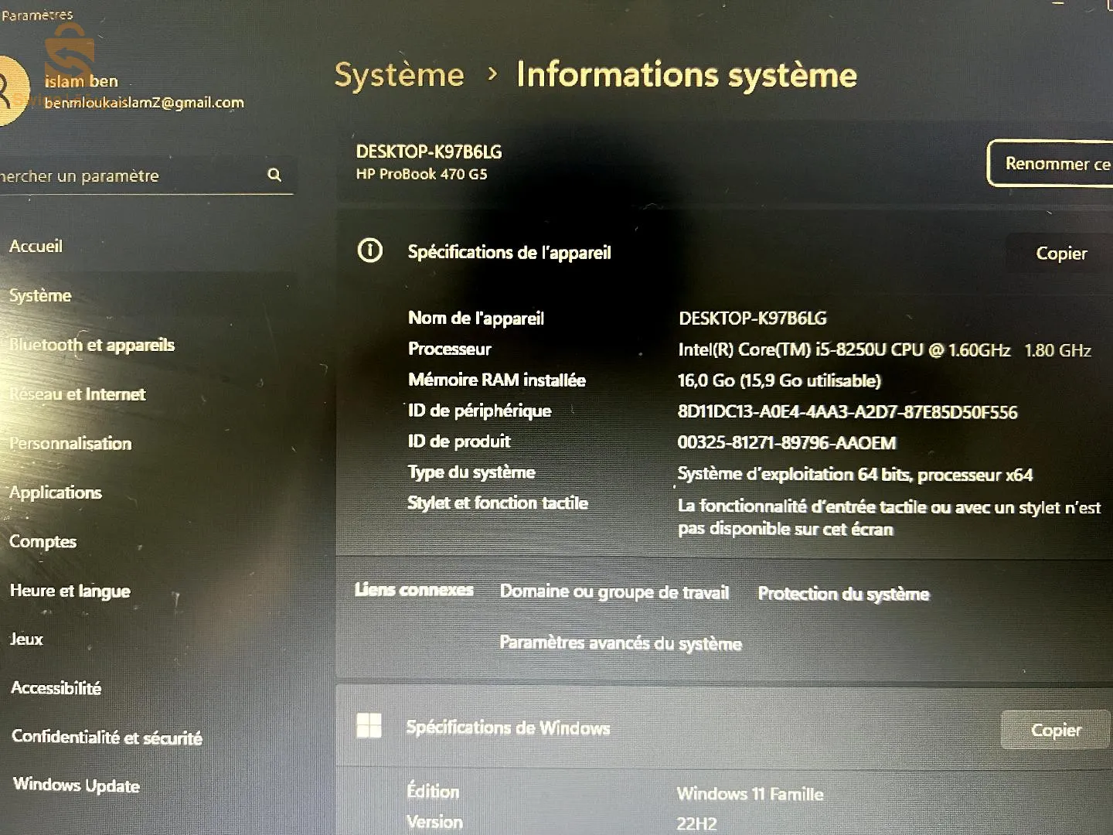Select Système in the sidebar
This screenshot has width=1113, height=835.
[40, 295]
